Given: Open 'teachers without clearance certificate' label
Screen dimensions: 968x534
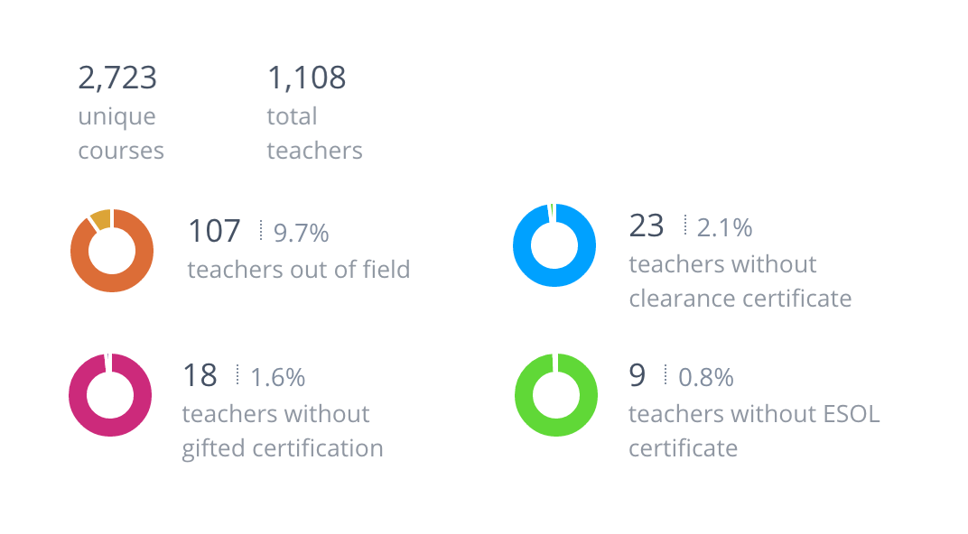Looking at the screenshot, I should 740,281.
